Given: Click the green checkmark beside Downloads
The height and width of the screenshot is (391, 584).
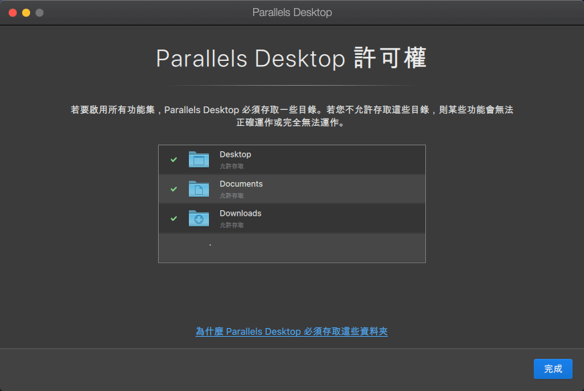Looking at the screenshot, I should (x=173, y=218).
